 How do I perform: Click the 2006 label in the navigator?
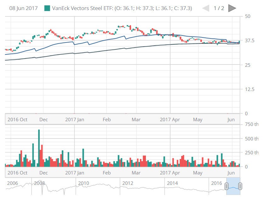12,183
